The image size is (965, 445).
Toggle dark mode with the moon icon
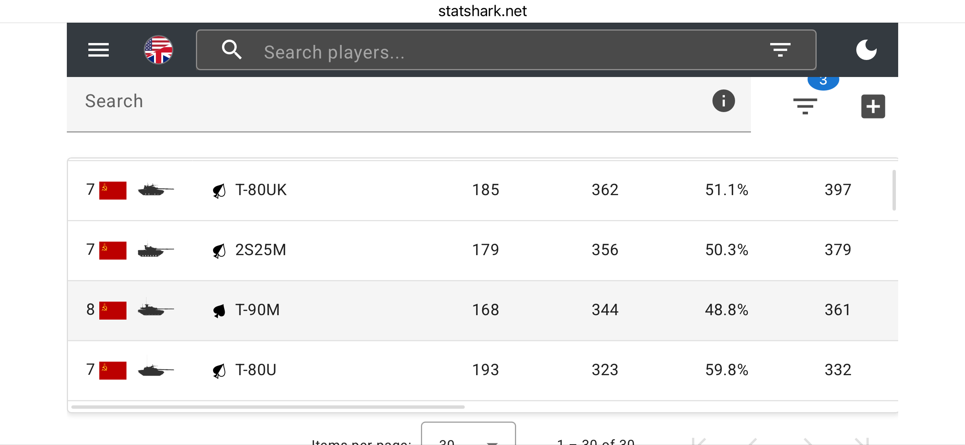coord(866,50)
